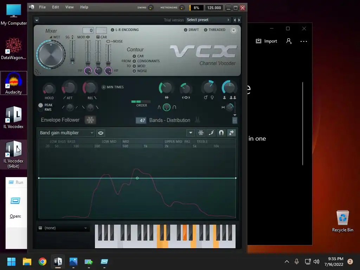Open Google Chrome from the taskbar

(x=43, y=262)
